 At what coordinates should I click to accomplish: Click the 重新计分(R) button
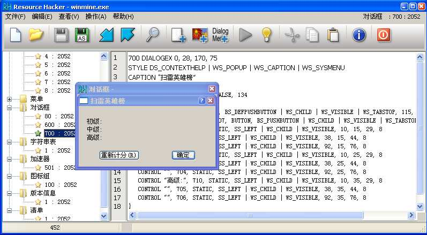pyautogui.click(x=119, y=155)
